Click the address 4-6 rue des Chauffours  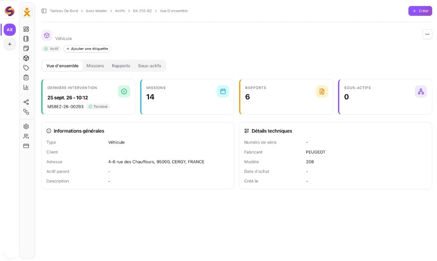(156, 162)
